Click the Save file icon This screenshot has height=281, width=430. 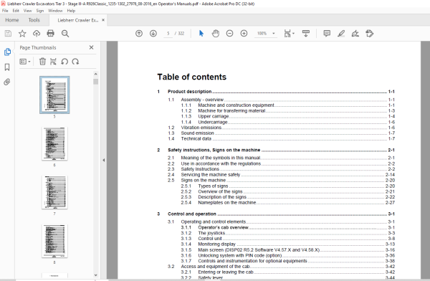click(8, 34)
